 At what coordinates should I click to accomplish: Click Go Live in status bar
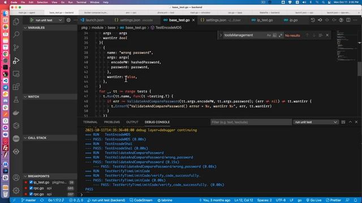[313, 200]
